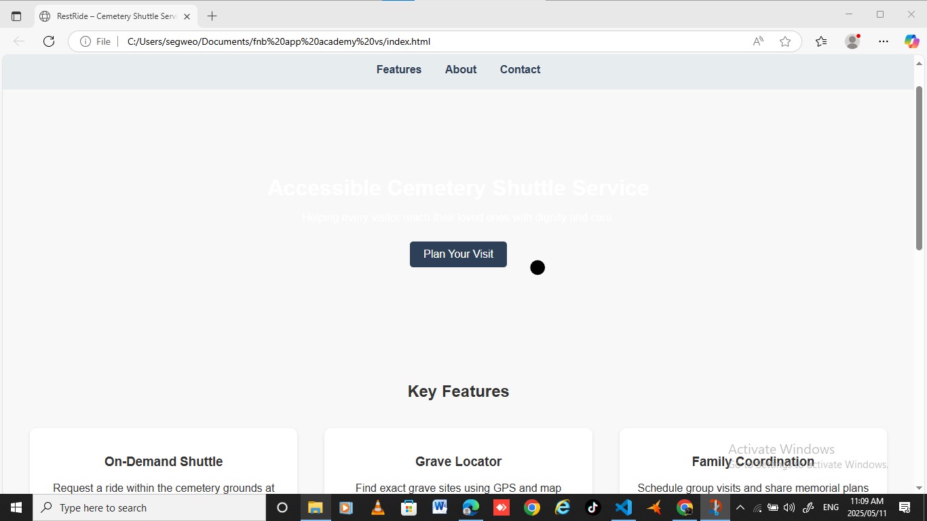Open the Contact navigation link
927x521 pixels.
coord(520,69)
